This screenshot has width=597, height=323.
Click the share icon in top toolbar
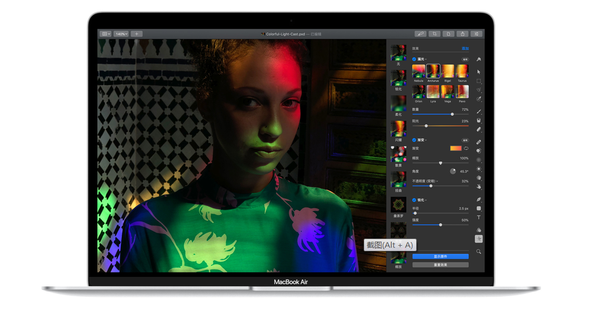[x=463, y=34]
